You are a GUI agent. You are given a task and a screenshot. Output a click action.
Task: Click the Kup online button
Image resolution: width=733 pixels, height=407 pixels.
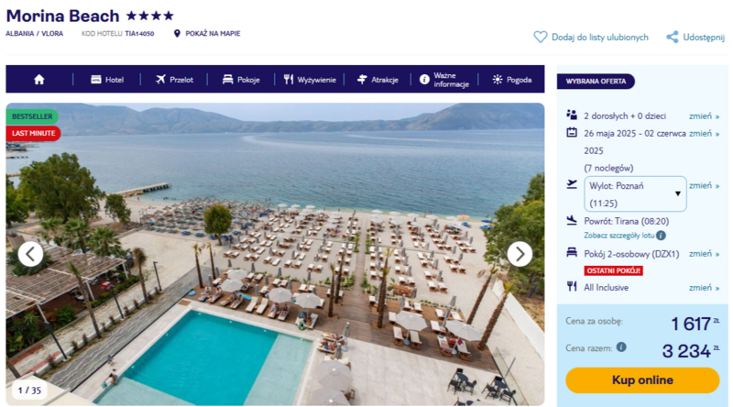(x=642, y=379)
